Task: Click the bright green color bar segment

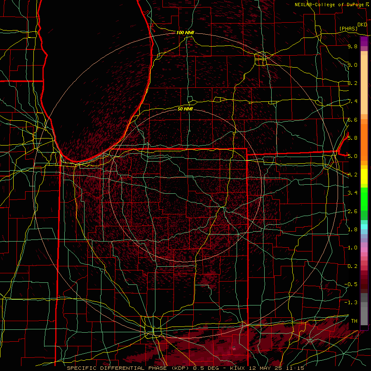Action: point(364,198)
